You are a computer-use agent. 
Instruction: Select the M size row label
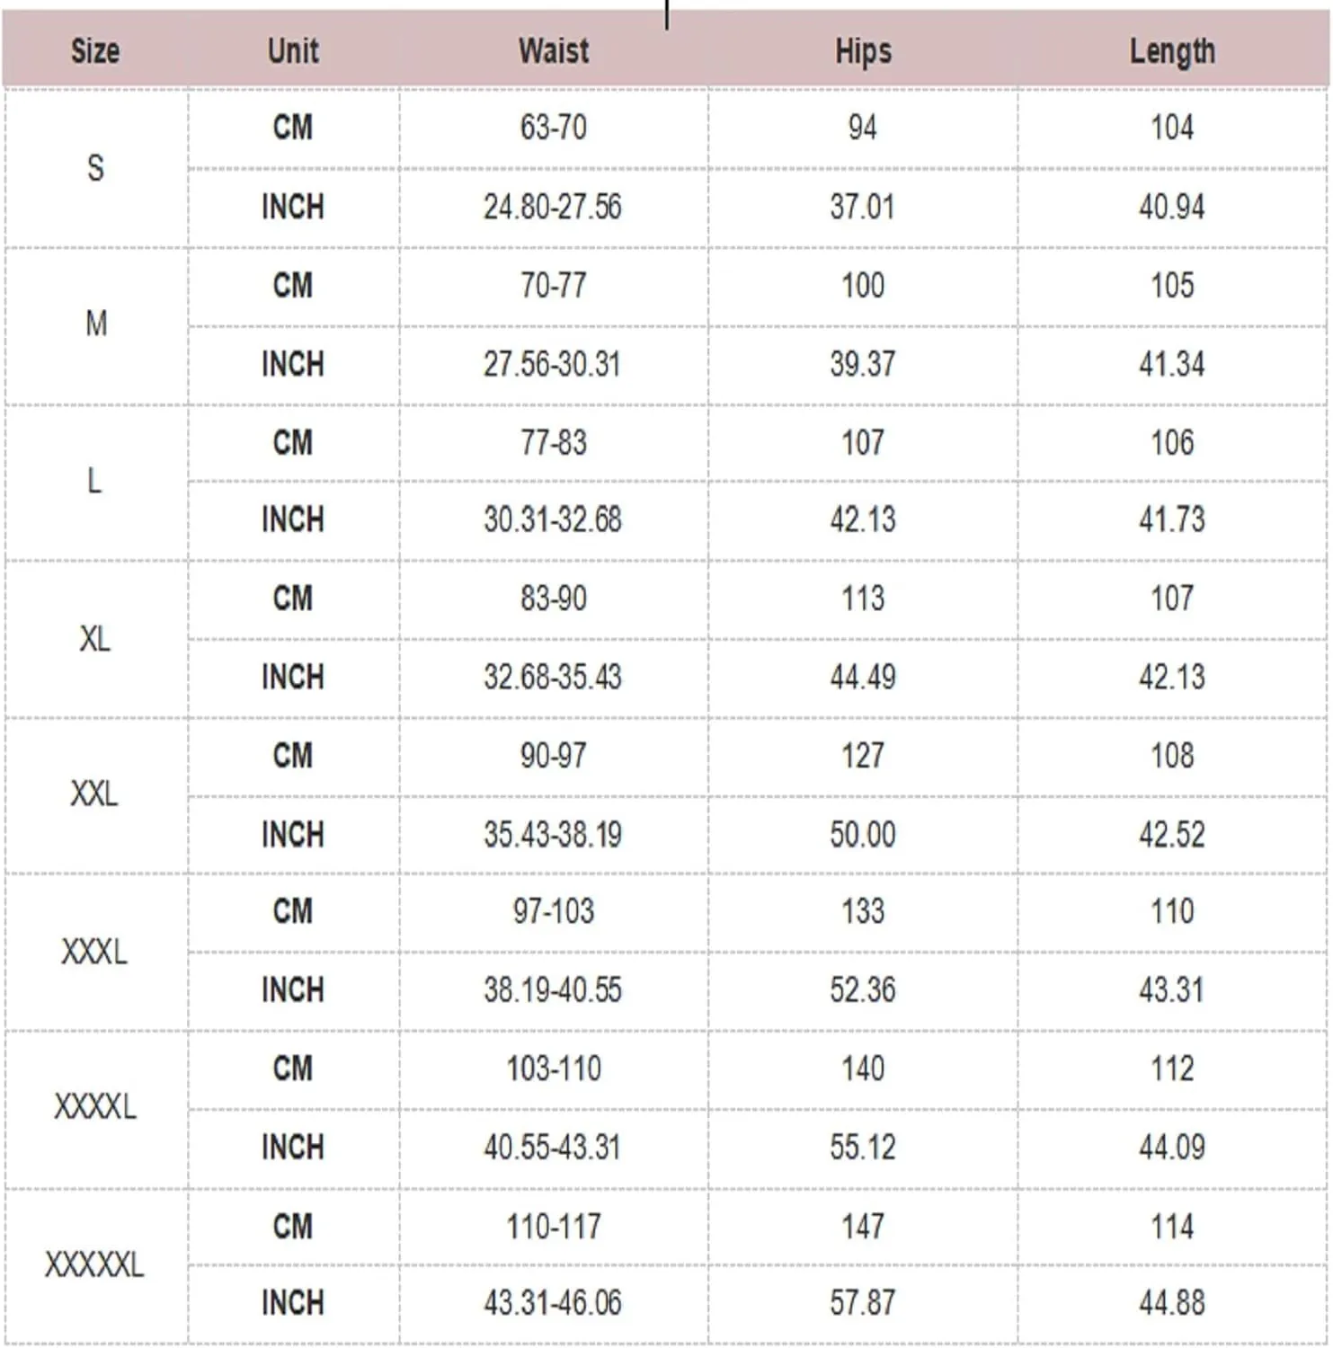tap(95, 324)
